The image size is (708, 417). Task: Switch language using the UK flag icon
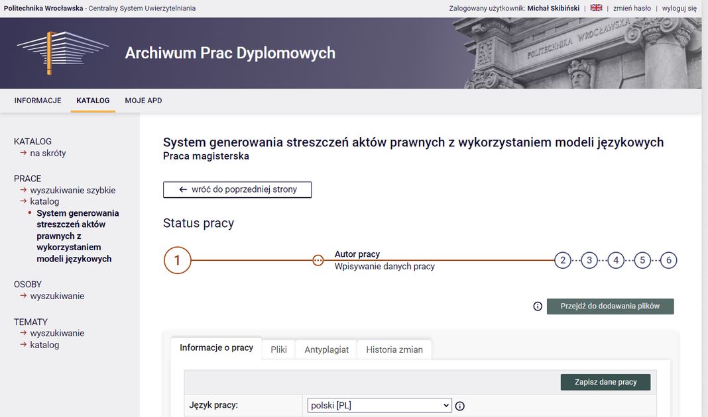(x=596, y=8)
